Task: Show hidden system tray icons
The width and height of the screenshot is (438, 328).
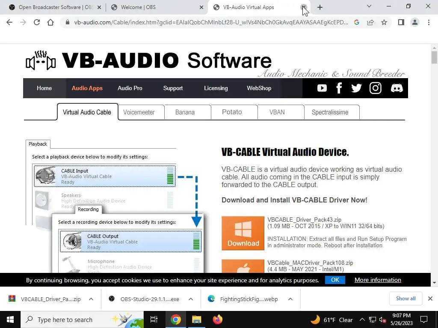Action: pyautogui.click(x=362, y=319)
